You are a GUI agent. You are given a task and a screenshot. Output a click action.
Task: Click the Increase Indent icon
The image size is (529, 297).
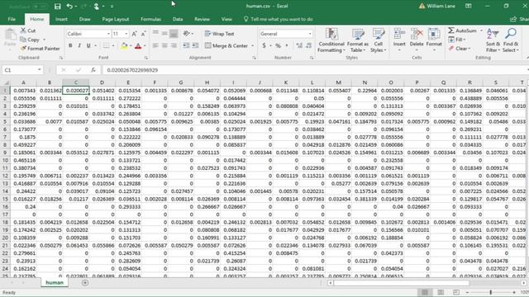(x=195, y=45)
